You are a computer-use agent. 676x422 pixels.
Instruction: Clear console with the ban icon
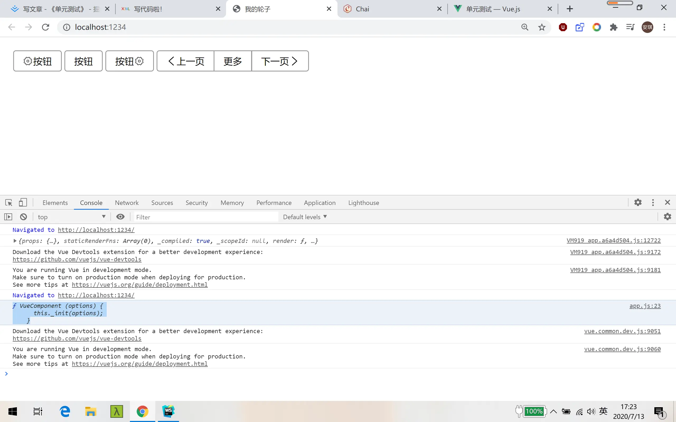[24, 217]
